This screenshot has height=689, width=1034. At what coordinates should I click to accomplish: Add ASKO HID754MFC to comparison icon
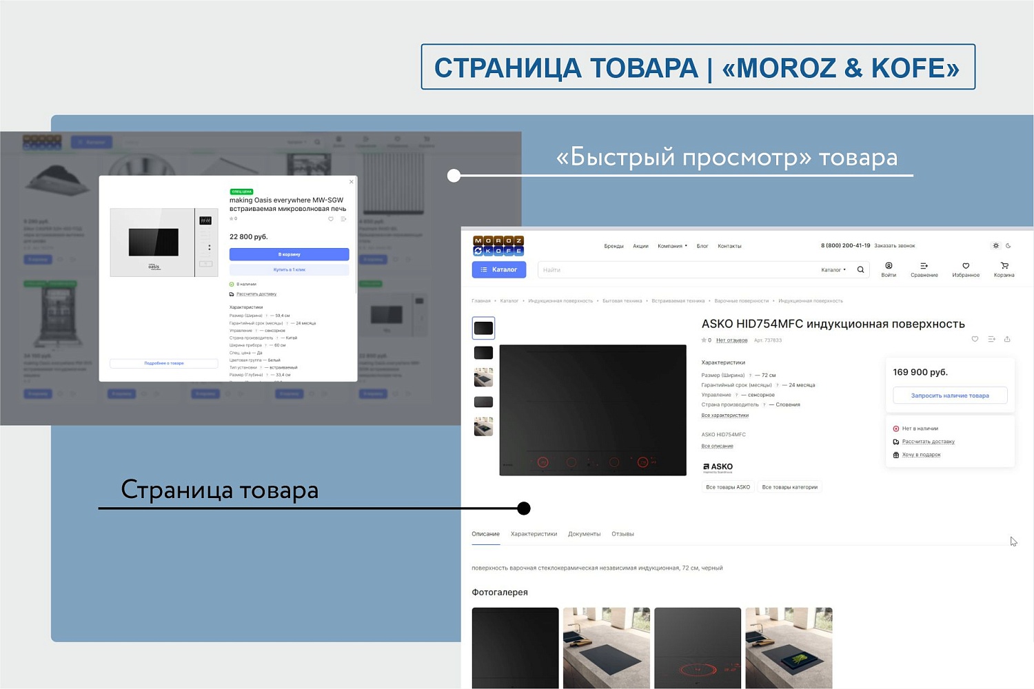[991, 339]
